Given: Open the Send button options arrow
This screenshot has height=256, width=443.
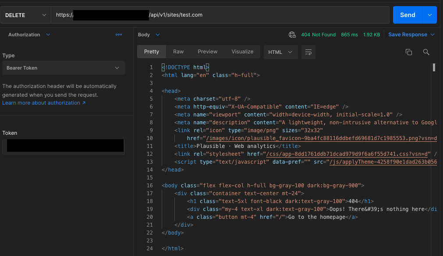Looking at the screenshot, I should (x=430, y=15).
